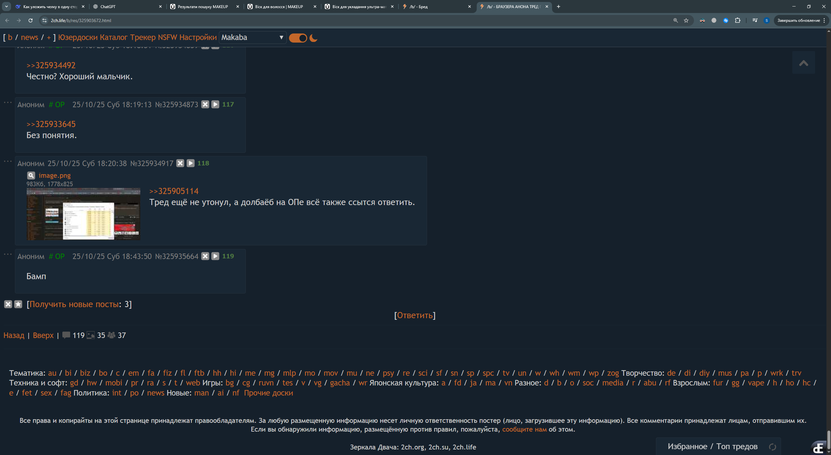Click the moon night-mode icon
The width and height of the screenshot is (831, 455).
click(x=313, y=38)
